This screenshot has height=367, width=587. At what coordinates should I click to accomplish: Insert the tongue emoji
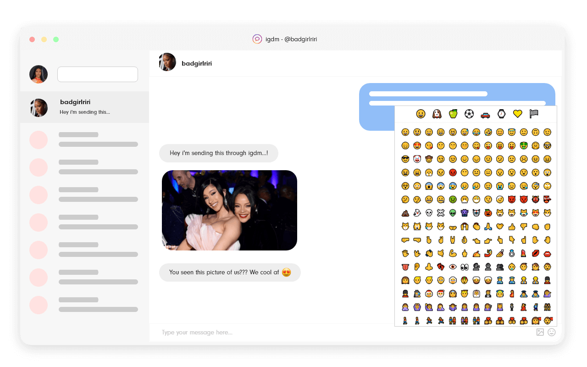pyautogui.click(x=405, y=267)
